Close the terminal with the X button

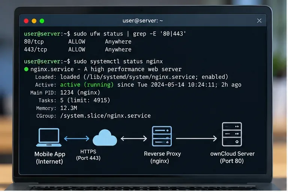pos(259,21)
